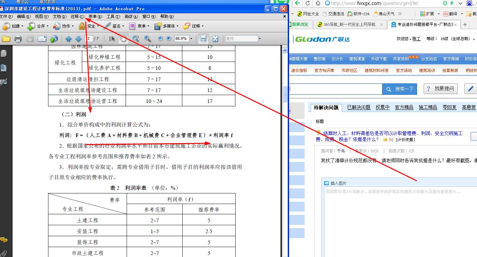Open the 建筑课堂 navigation link
This screenshot has height=257, width=477.
point(357,59)
